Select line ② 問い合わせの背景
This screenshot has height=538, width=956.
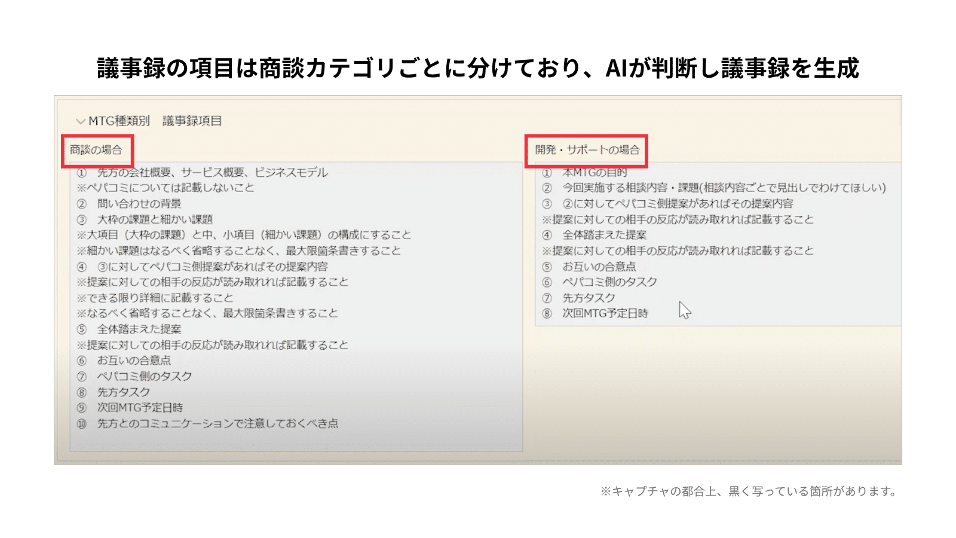pyautogui.click(x=129, y=204)
